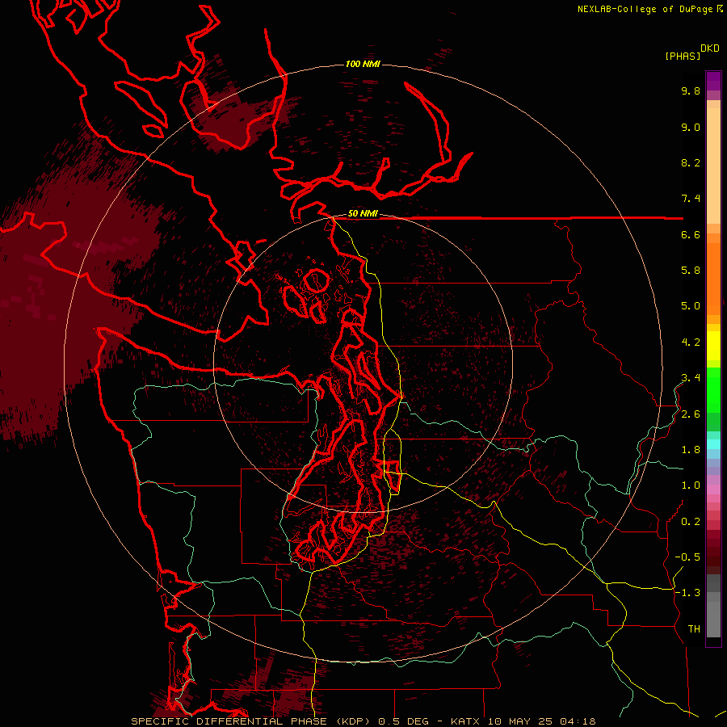
Task: Click the 50 NMI range ring label
Action: pyautogui.click(x=363, y=214)
